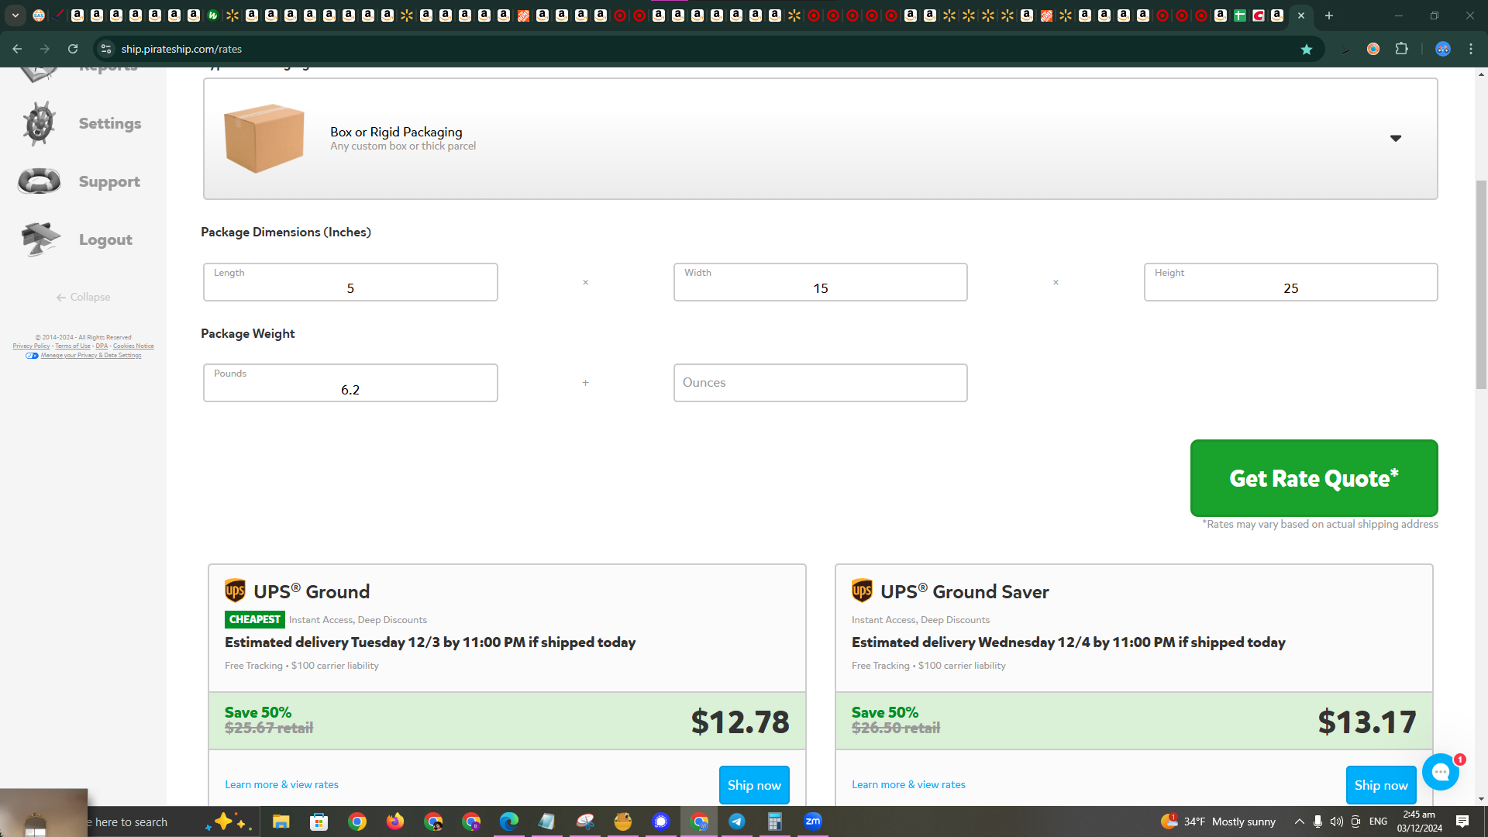
Task: Open the tab search dropdown arrow
Action: pos(15,15)
